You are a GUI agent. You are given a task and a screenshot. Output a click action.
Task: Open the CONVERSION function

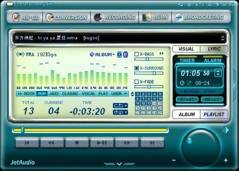[x=66, y=17]
